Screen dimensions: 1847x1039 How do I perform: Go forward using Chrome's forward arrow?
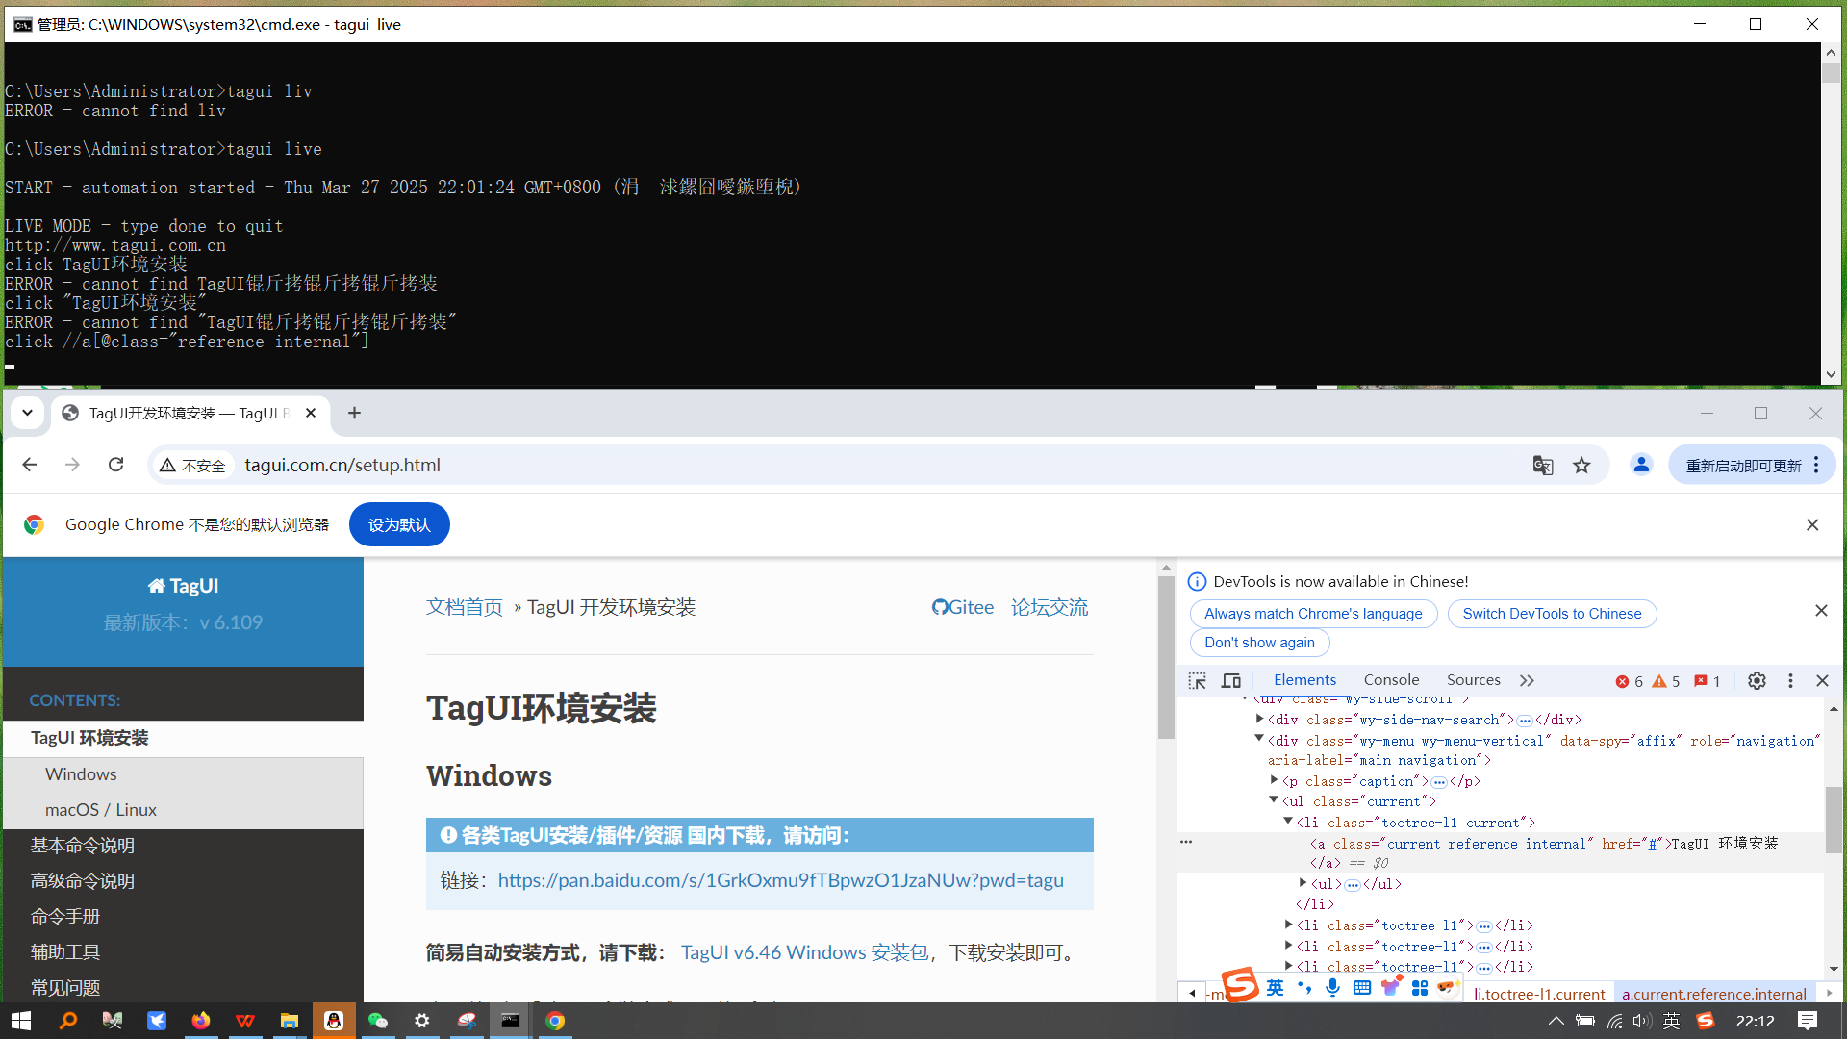pos(72,465)
